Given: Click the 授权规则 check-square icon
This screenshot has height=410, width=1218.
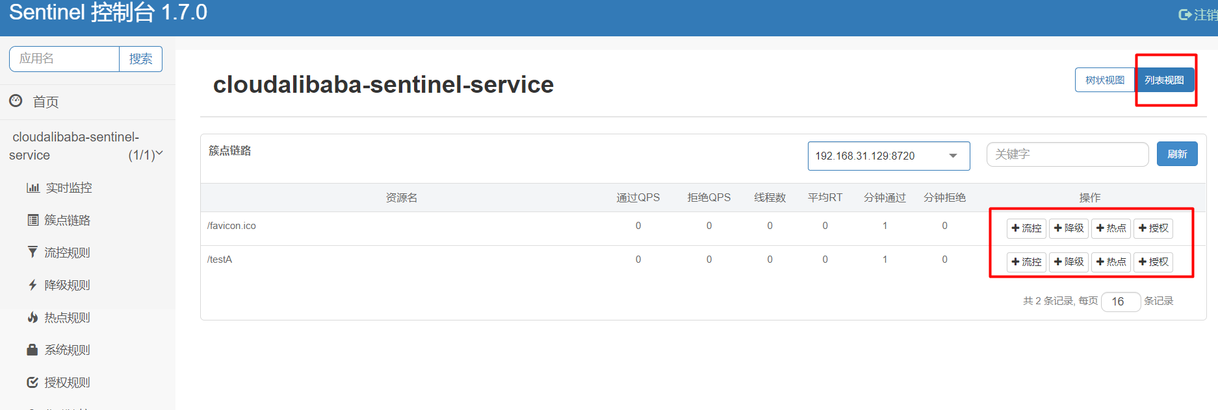Looking at the screenshot, I should pyautogui.click(x=32, y=382).
